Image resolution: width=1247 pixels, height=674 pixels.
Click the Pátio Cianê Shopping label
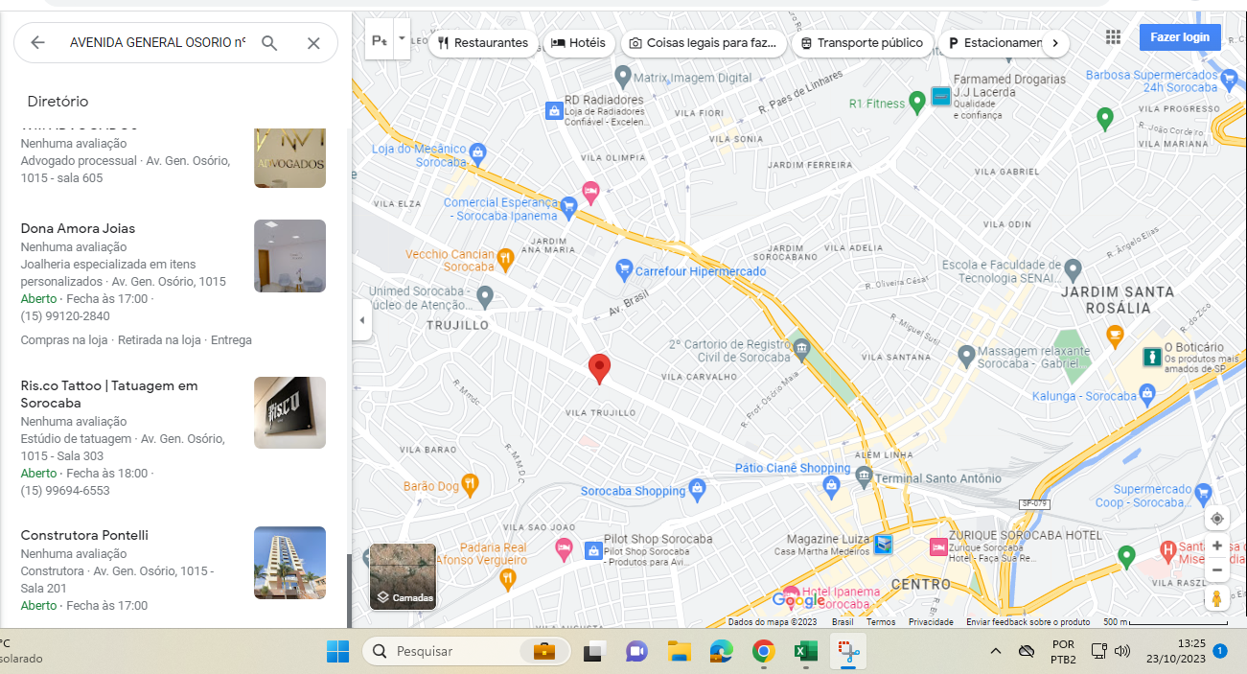coord(793,468)
